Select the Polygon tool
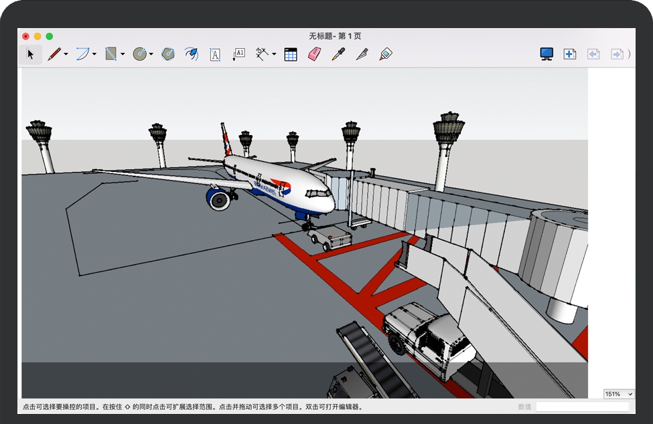This screenshot has height=424, width=653. [x=168, y=54]
